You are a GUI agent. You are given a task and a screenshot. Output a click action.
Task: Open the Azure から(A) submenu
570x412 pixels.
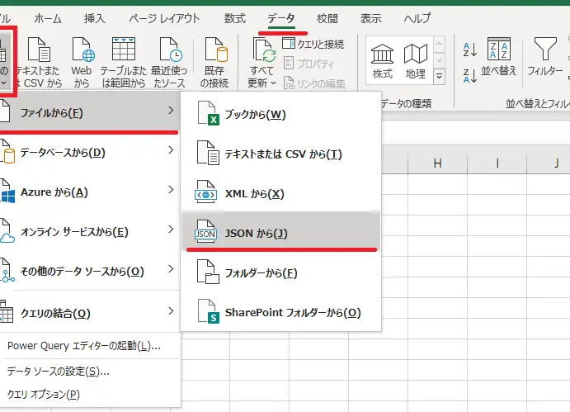[89, 192]
